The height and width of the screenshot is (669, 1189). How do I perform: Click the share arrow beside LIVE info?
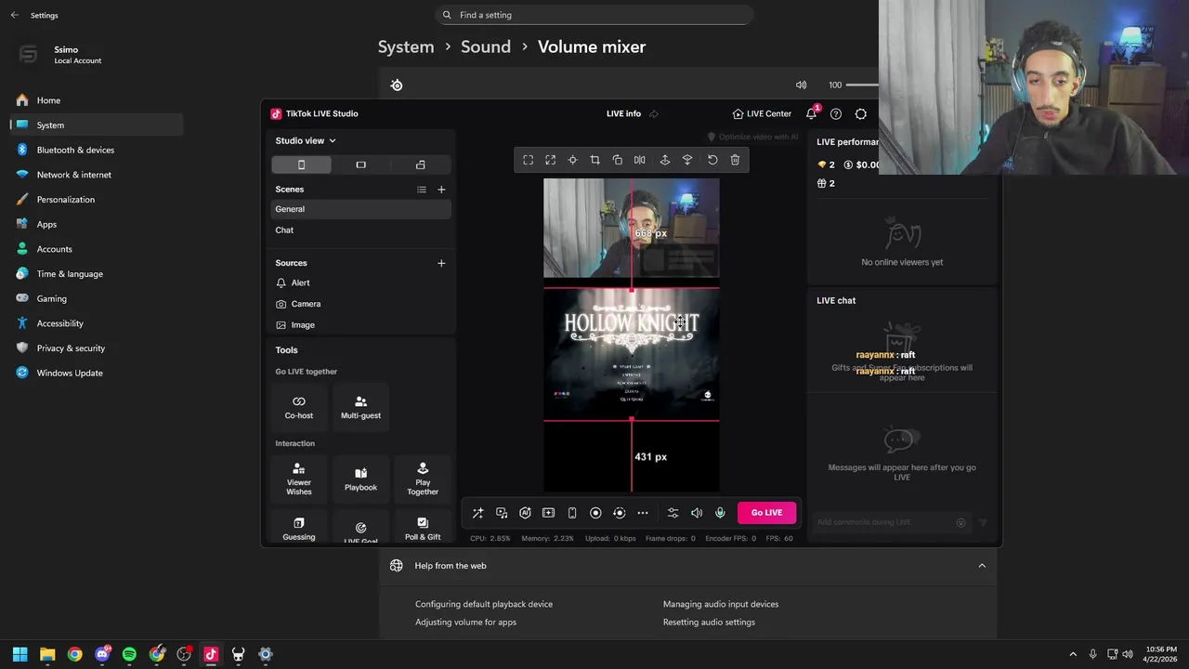(x=654, y=113)
